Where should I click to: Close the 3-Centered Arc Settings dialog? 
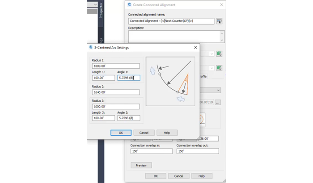195,47
